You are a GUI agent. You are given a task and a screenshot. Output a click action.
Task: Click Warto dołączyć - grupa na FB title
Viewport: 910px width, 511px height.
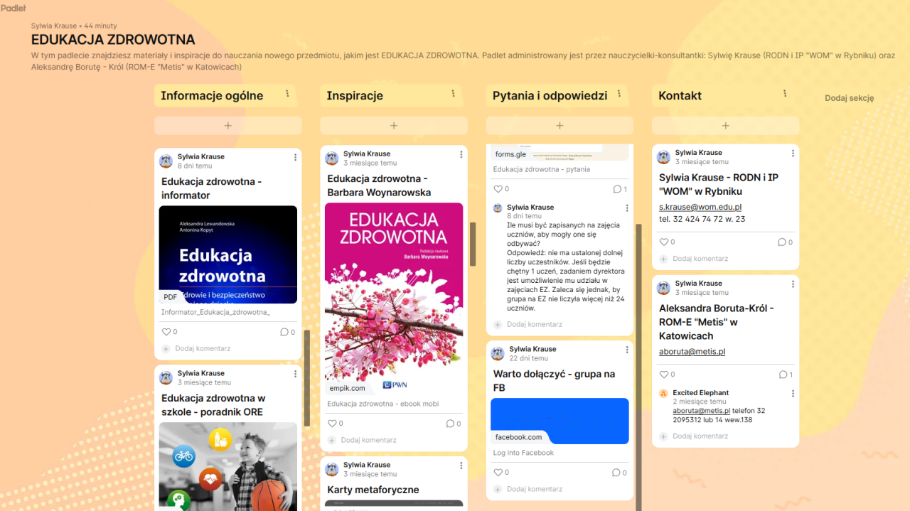(x=555, y=381)
